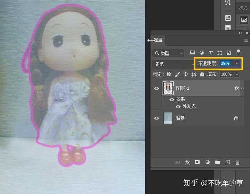Toggle visibility of 效果 effects
The width and height of the screenshot is (250, 194).
click(x=172, y=99)
